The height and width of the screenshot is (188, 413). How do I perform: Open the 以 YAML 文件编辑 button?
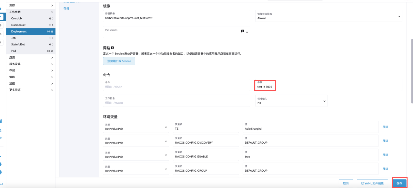pyautogui.click(x=372, y=183)
